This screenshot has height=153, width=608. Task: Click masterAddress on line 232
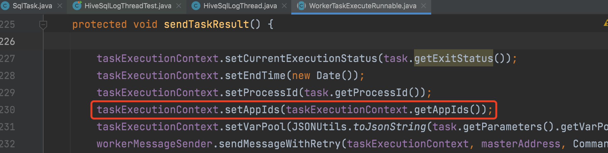pos(521,144)
